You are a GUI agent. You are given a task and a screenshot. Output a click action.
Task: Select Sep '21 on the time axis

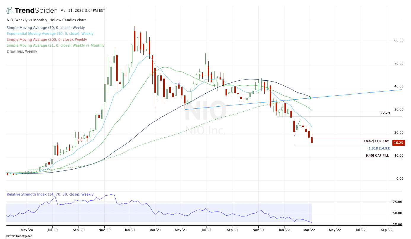[233, 229]
